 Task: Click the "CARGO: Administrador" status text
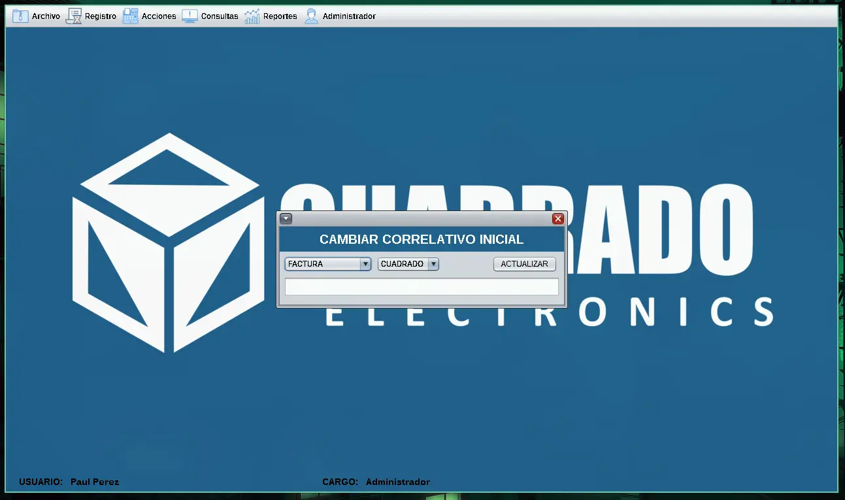[x=376, y=482]
